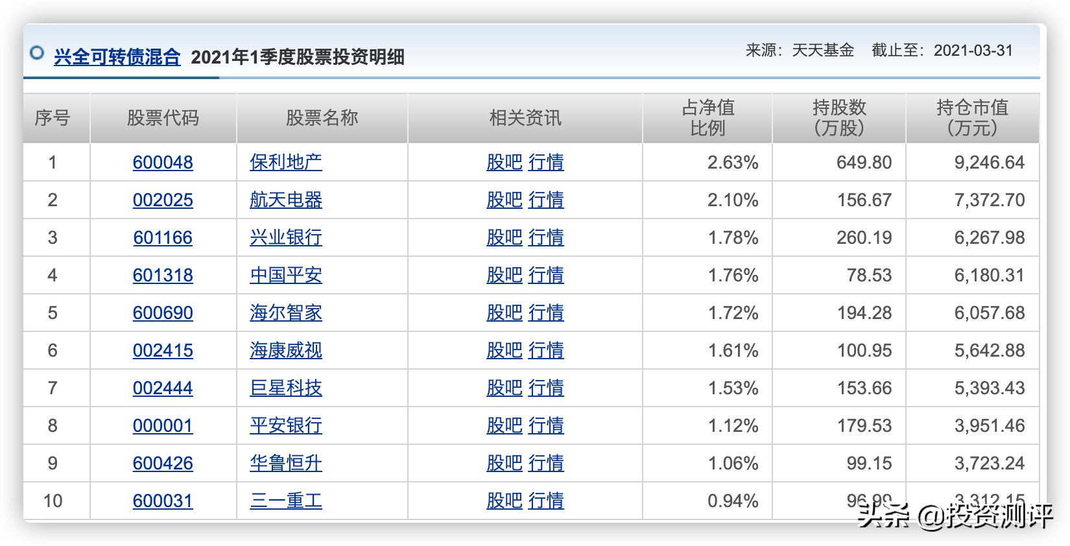1070x546 pixels.
Task: Open 行情 link in the 保利地产 row
Action: click(x=546, y=162)
